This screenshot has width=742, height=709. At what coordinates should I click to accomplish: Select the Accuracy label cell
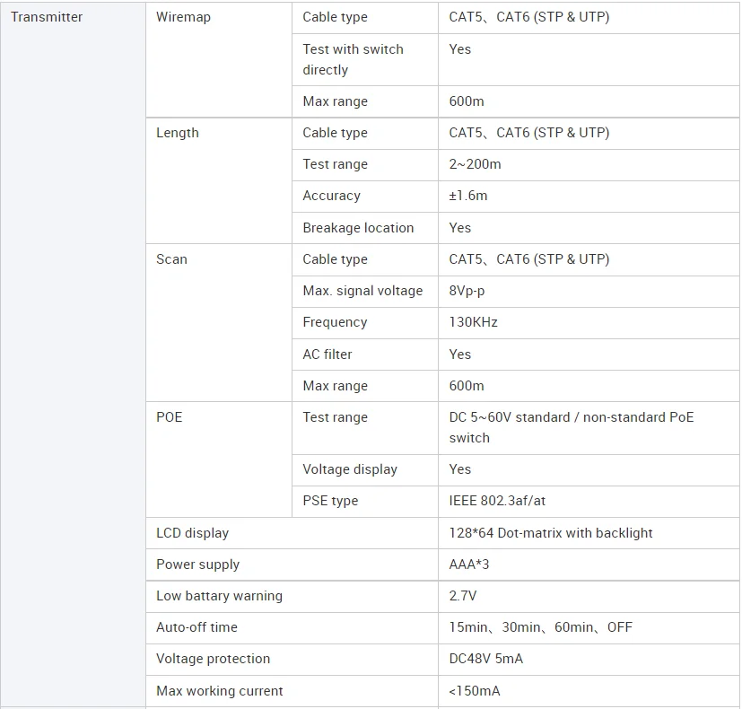click(331, 196)
